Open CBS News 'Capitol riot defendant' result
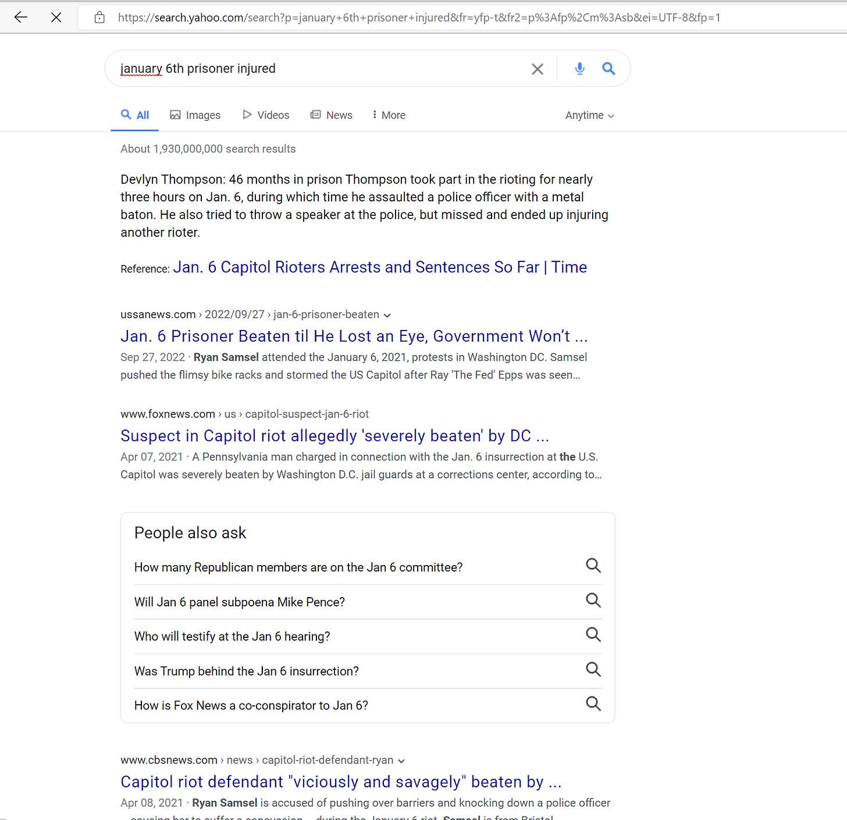The image size is (847, 820). coord(341,782)
